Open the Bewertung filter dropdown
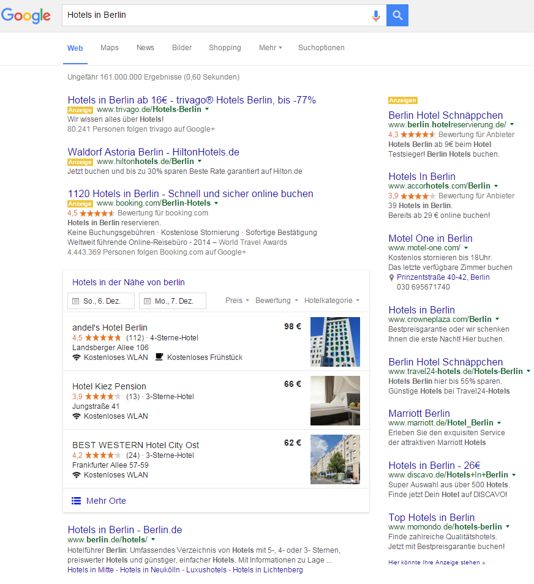 click(277, 301)
